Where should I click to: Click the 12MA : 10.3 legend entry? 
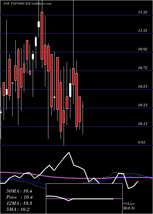coord(19,203)
